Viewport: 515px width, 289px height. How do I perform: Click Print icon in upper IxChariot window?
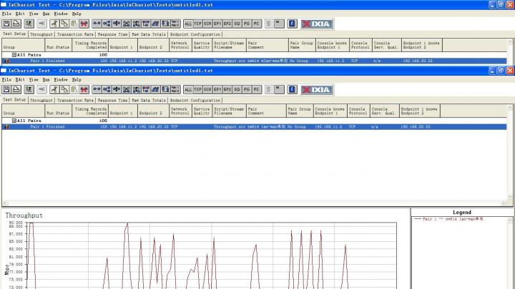16,24
